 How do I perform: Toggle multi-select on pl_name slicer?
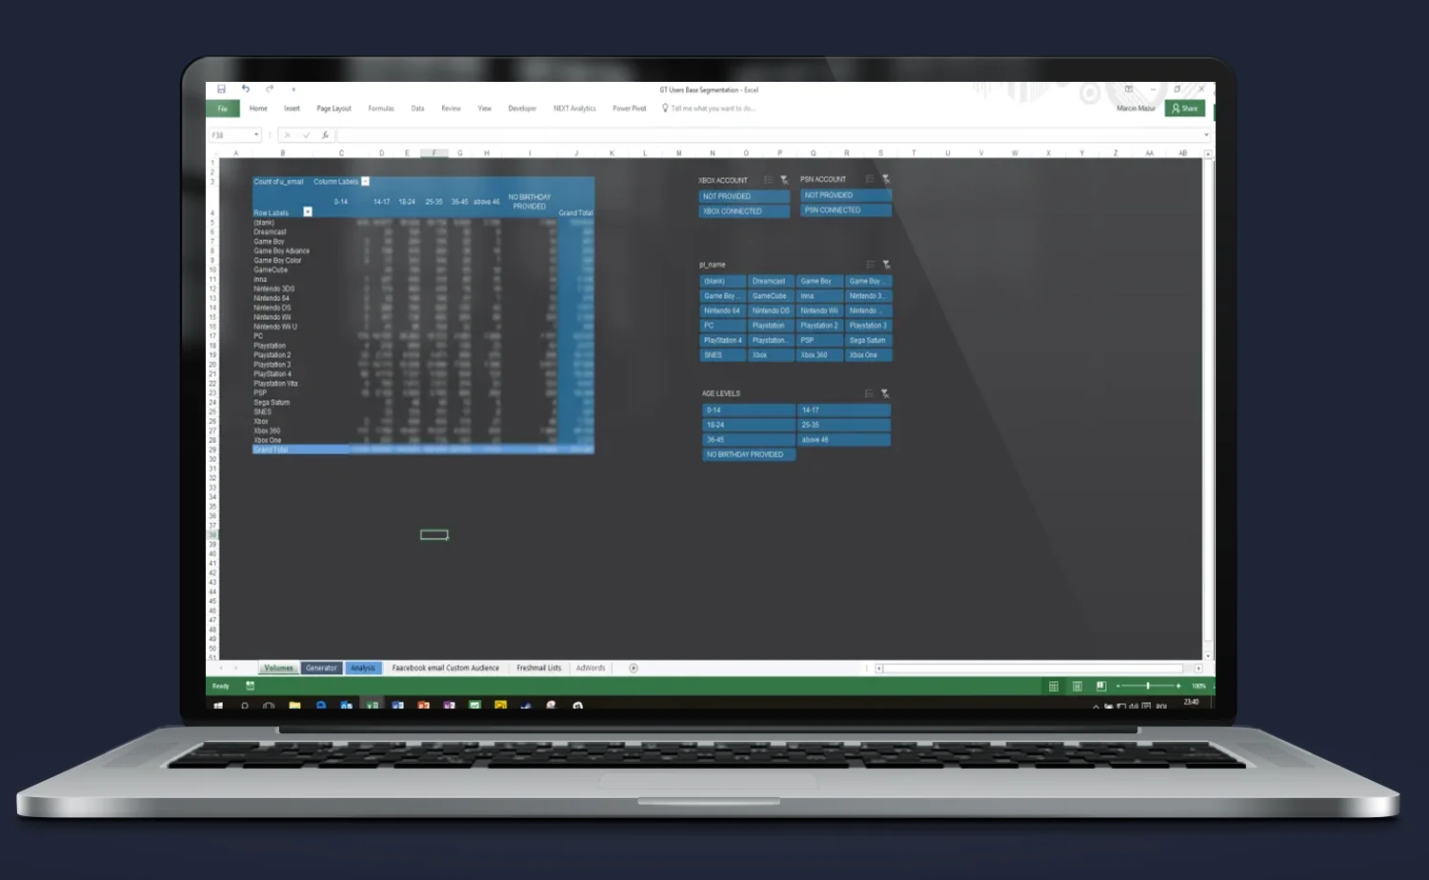pos(870,265)
